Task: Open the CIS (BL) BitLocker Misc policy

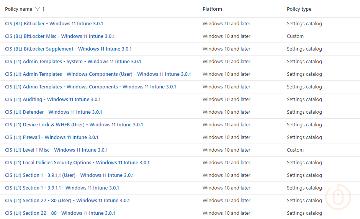Action: [x=60, y=36]
